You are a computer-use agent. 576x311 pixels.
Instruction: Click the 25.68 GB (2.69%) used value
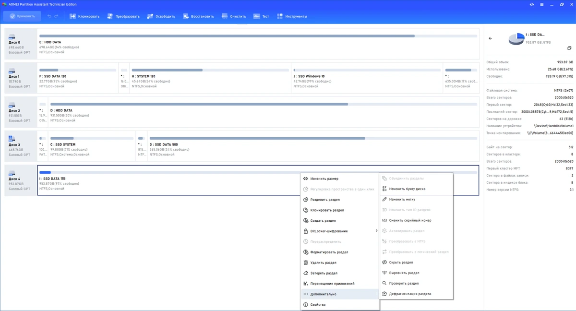[x=561, y=69]
